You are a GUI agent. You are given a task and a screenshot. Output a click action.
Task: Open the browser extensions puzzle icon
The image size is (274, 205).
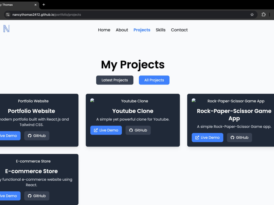click(264, 15)
